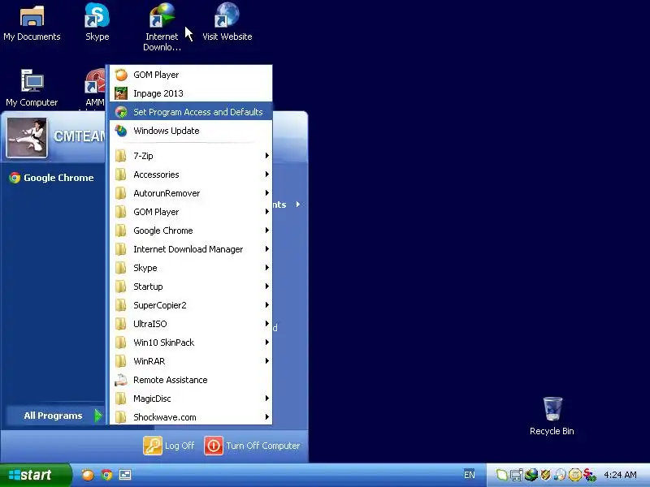
Task: Click the UltraISO folder icon
Action: coord(120,324)
